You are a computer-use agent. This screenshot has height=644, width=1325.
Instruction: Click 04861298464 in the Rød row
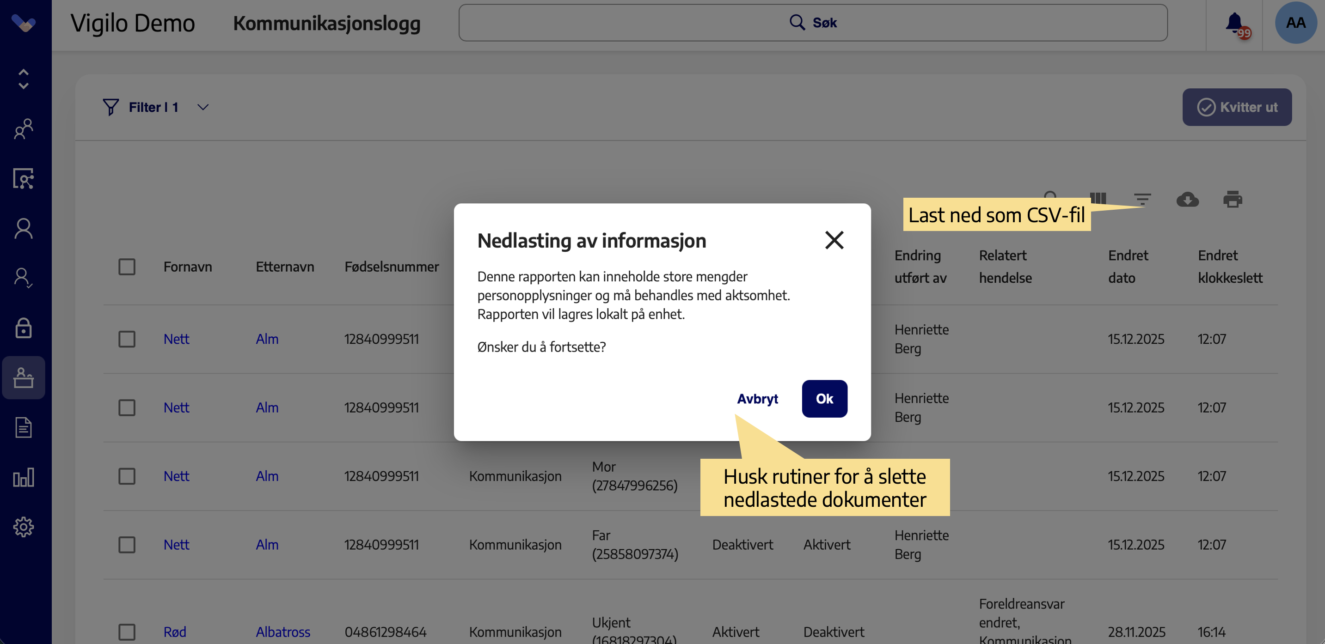point(385,632)
